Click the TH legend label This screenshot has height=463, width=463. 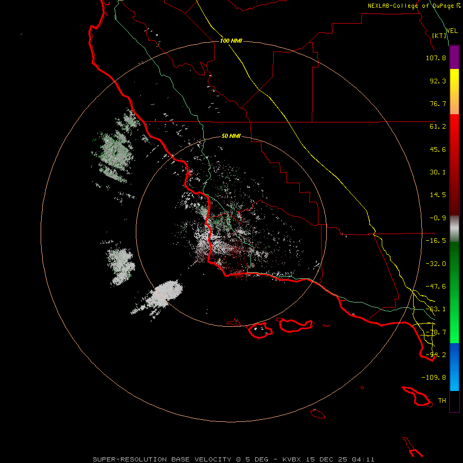point(442,401)
